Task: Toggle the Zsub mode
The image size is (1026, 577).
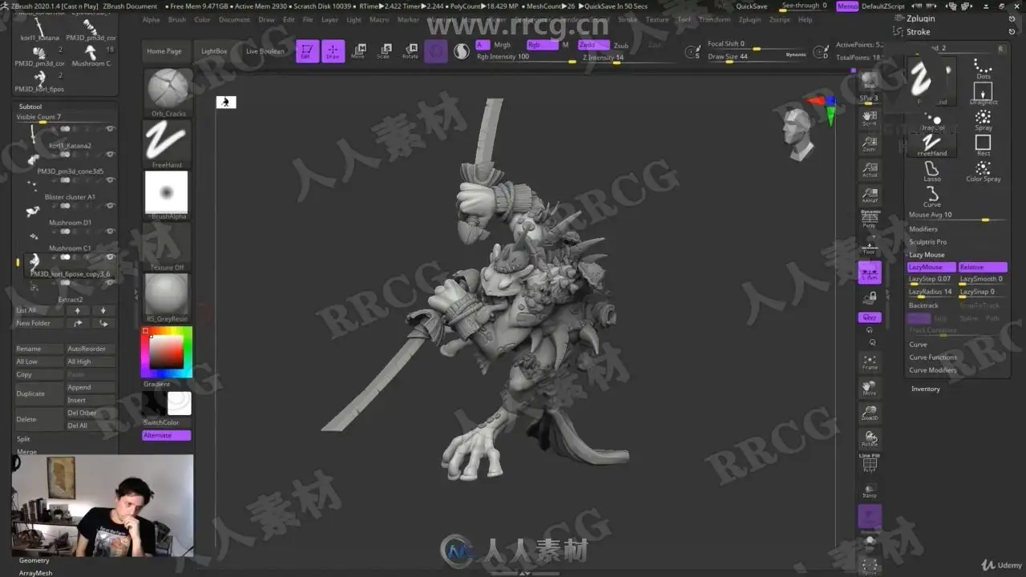Action: (621, 46)
